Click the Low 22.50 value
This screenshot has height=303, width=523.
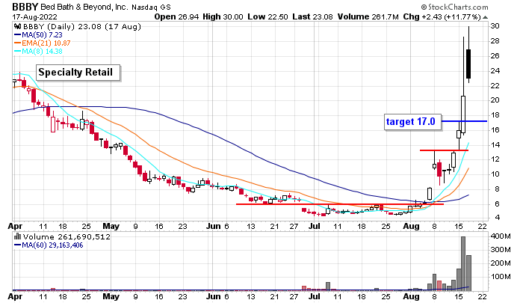(267, 16)
